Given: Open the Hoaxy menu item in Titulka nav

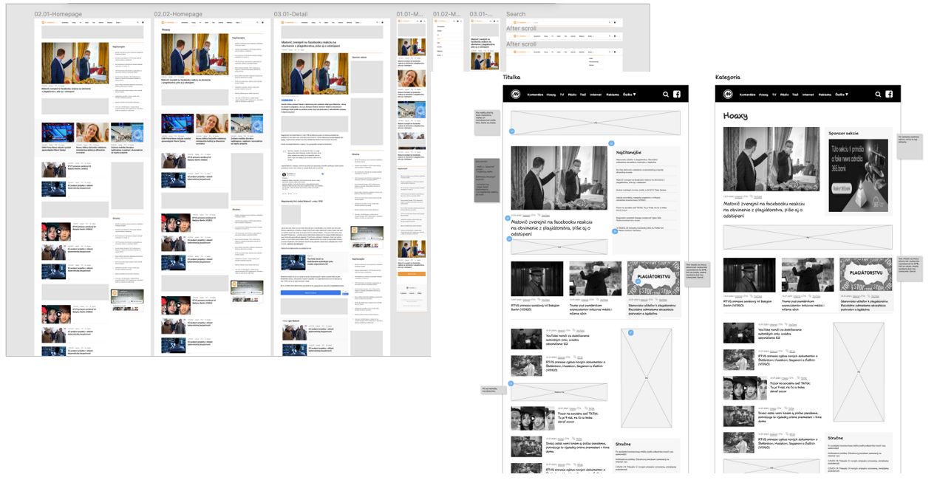Looking at the screenshot, I should tap(551, 95).
